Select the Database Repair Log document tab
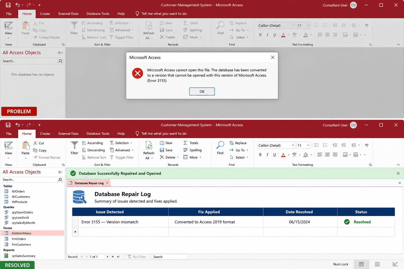 (89, 183)
